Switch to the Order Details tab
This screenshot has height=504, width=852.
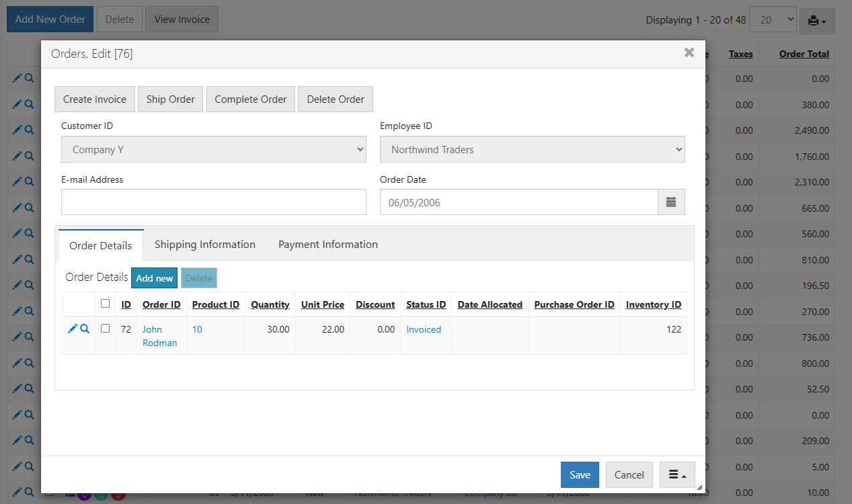tap(101, 245)
